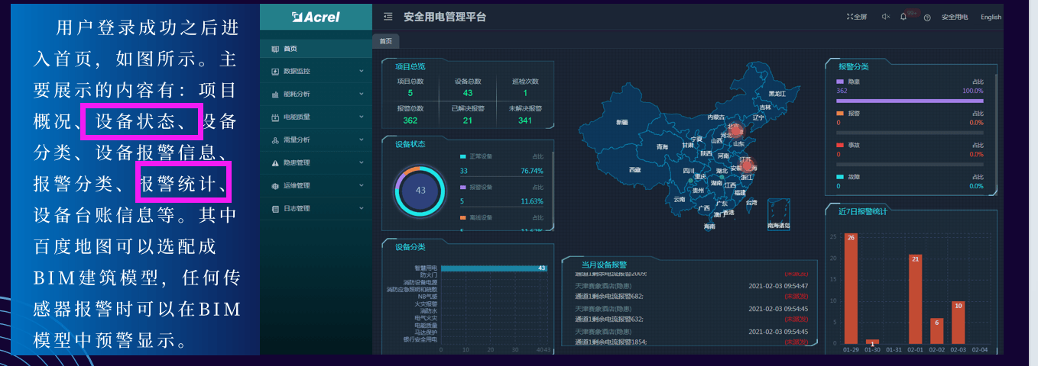The width and height of the screenshot is (1038, 366).
Task: Click the 数据监控 monitor icon in sidebar
Action: click(x=275, y=71)
